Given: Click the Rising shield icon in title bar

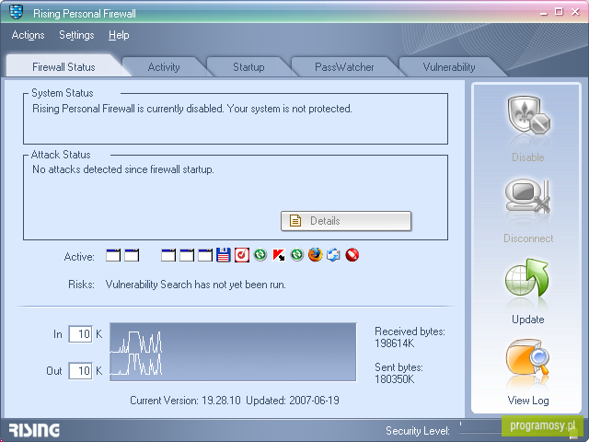Looking at the screenshot, I should coord(17,12).
